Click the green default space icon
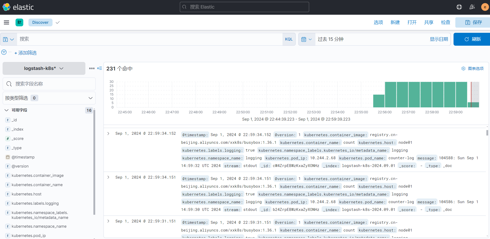Image resolution: width=490 pixels, height=239 pixels. point(19,22)
